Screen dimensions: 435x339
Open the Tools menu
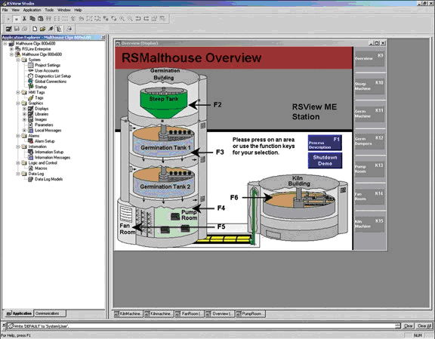click(49, 10)
